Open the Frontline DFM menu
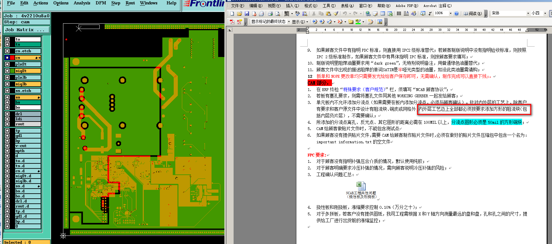552x244 pixels. point(101,3)
